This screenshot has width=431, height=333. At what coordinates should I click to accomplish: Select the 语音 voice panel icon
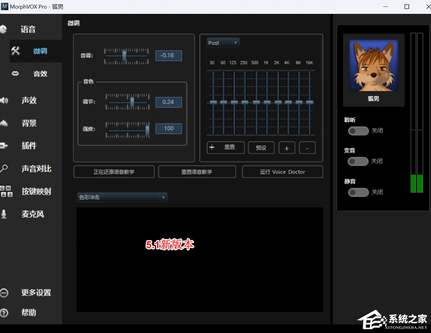[4, 29]
